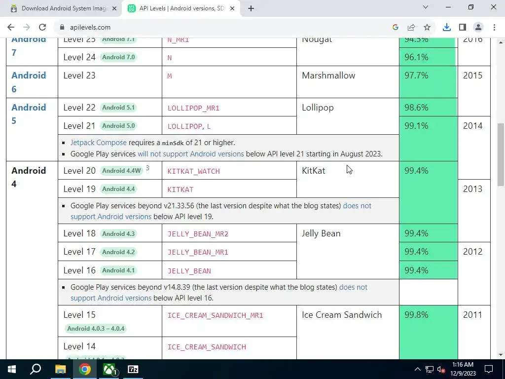
Task: Open a new browser tab
Action: point(251,9)
